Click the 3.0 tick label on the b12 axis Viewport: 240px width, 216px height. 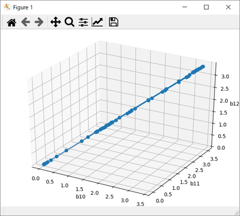[225, 77]
